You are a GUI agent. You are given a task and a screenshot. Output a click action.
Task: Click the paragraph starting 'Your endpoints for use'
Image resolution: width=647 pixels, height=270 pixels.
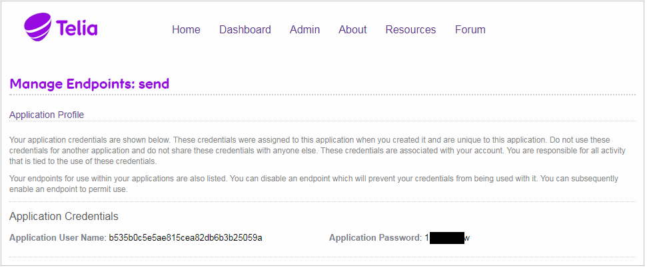pos(314,185)
